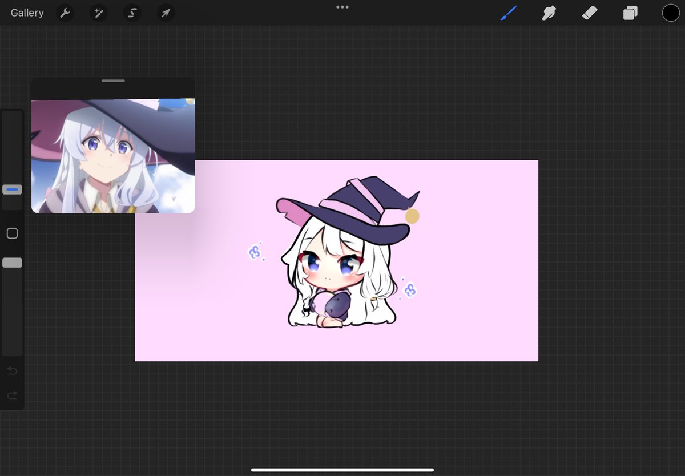Click the blue flower right of character
685x476 pixels.
(409, 290)
